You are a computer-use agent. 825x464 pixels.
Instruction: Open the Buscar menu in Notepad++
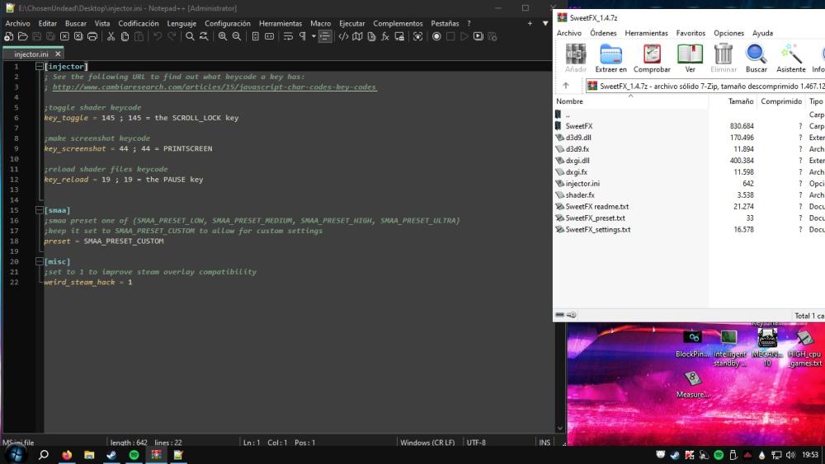76,24
